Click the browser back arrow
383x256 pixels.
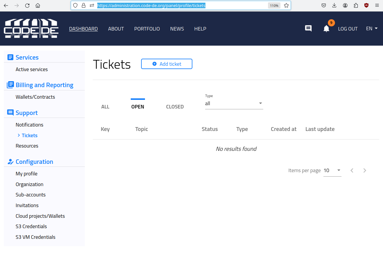pyautogui.click(x=6, y=5)
